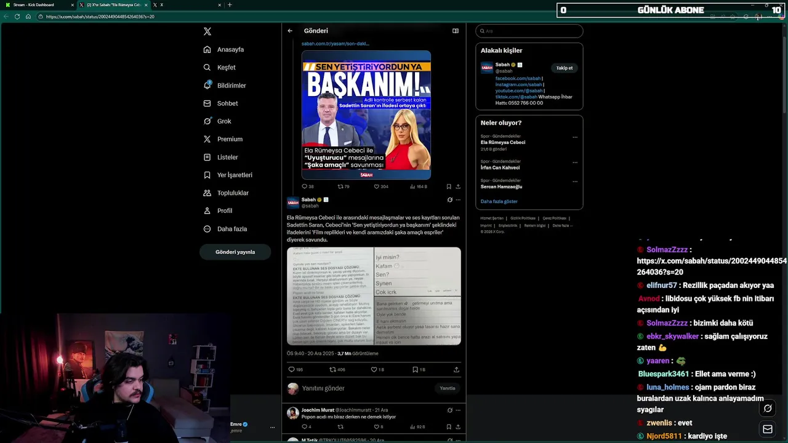788x443 pixels.
Task: Bookmark main post with 1 B bookmarks
Action: (x=419, y=370)
